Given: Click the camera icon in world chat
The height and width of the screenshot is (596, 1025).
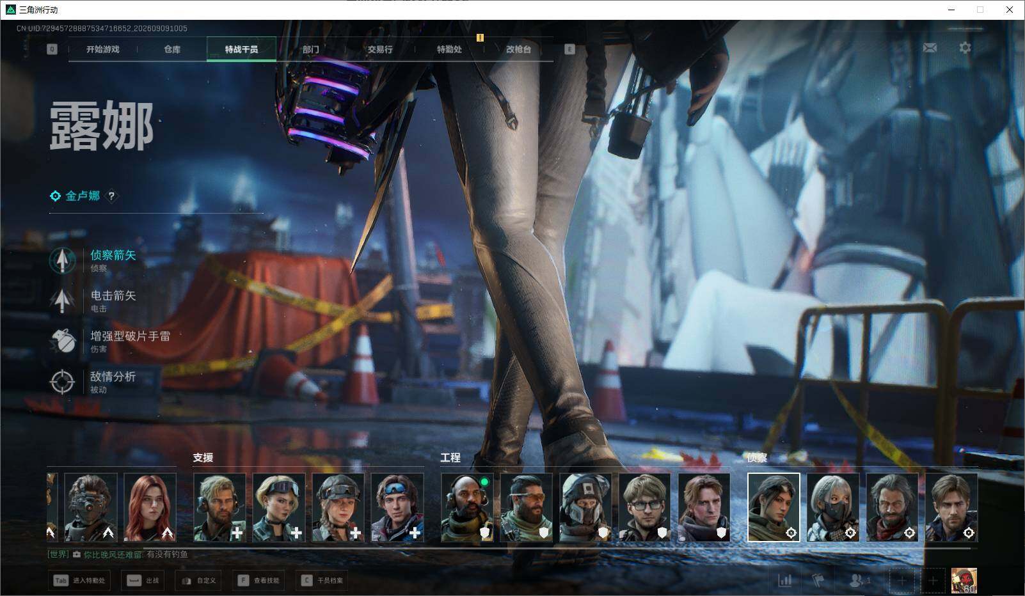Looking at the screenshot, I should [x=77, y=554].
